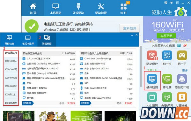Click the 技嘉 B85M-HD3 motherboard row
This screenshot has height=121, width=191.
click(x=106, y=64)
